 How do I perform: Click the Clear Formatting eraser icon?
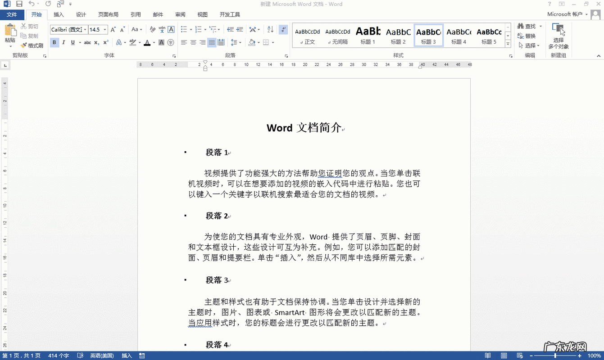152,30
